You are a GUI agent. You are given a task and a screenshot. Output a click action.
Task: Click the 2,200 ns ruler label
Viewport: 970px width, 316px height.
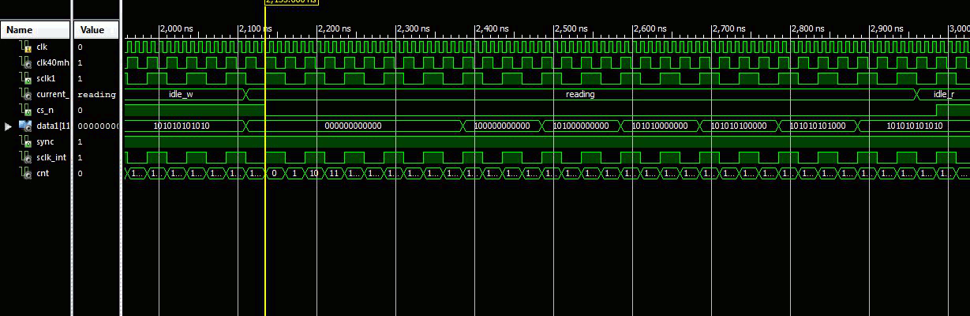(x=335, y=28)
